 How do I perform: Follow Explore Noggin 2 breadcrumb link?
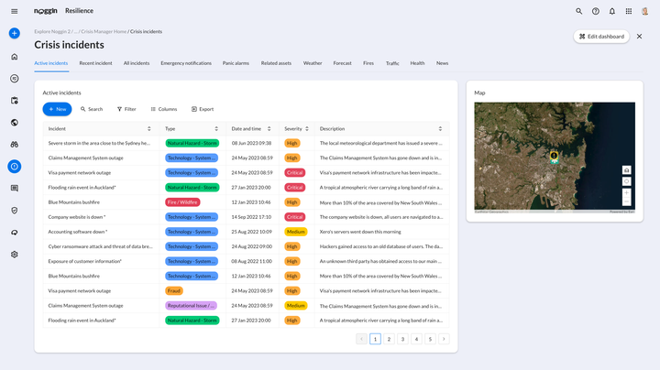pyautogui.click(x=52, y=31)
